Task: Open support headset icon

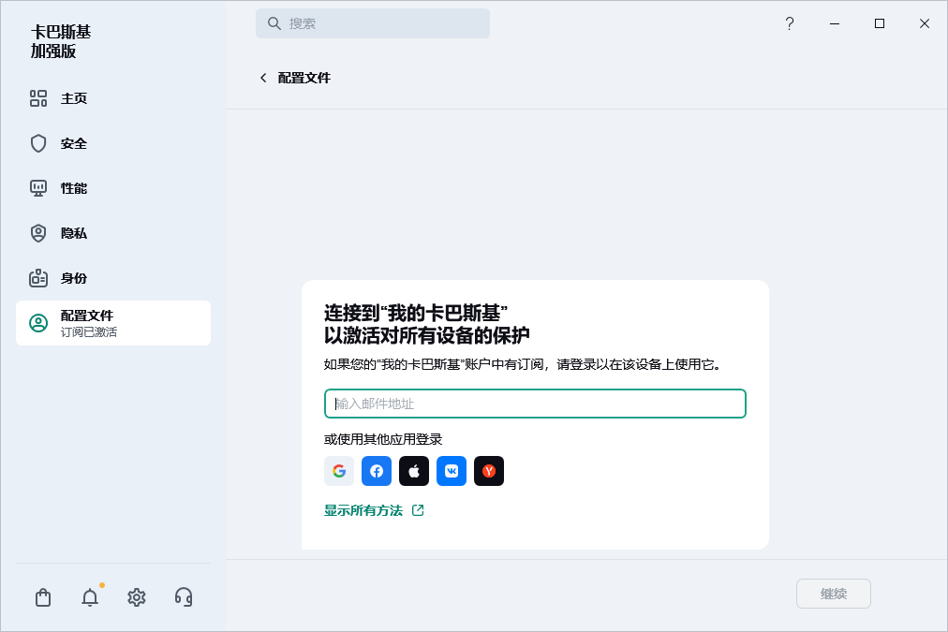Action: click(184, 597)
